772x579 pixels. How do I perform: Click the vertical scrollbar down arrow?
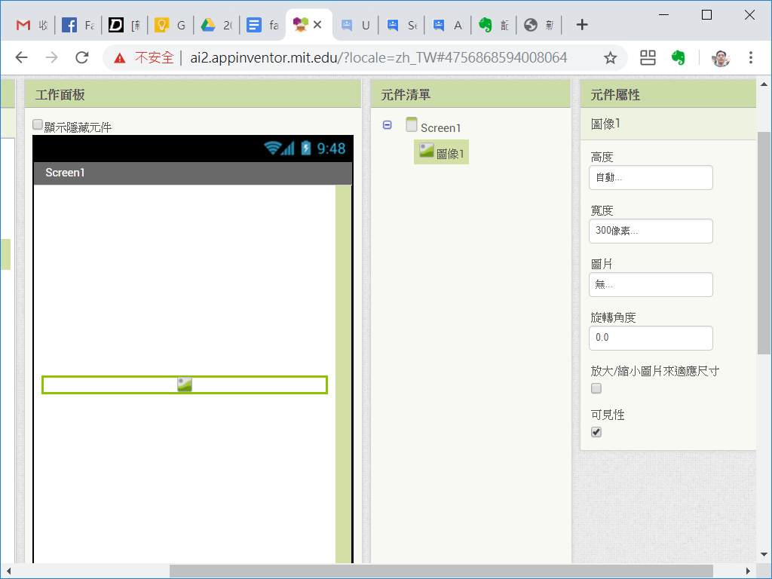pos(764,554)
